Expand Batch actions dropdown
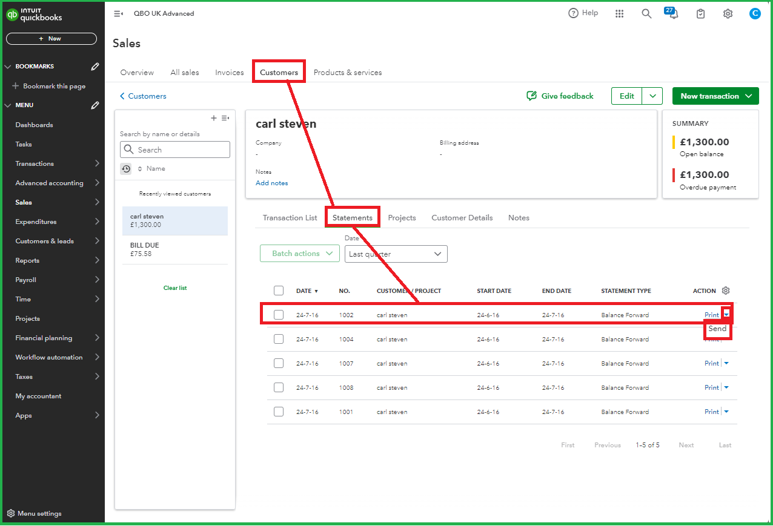The image size is (773, 526). coord(299,254)
